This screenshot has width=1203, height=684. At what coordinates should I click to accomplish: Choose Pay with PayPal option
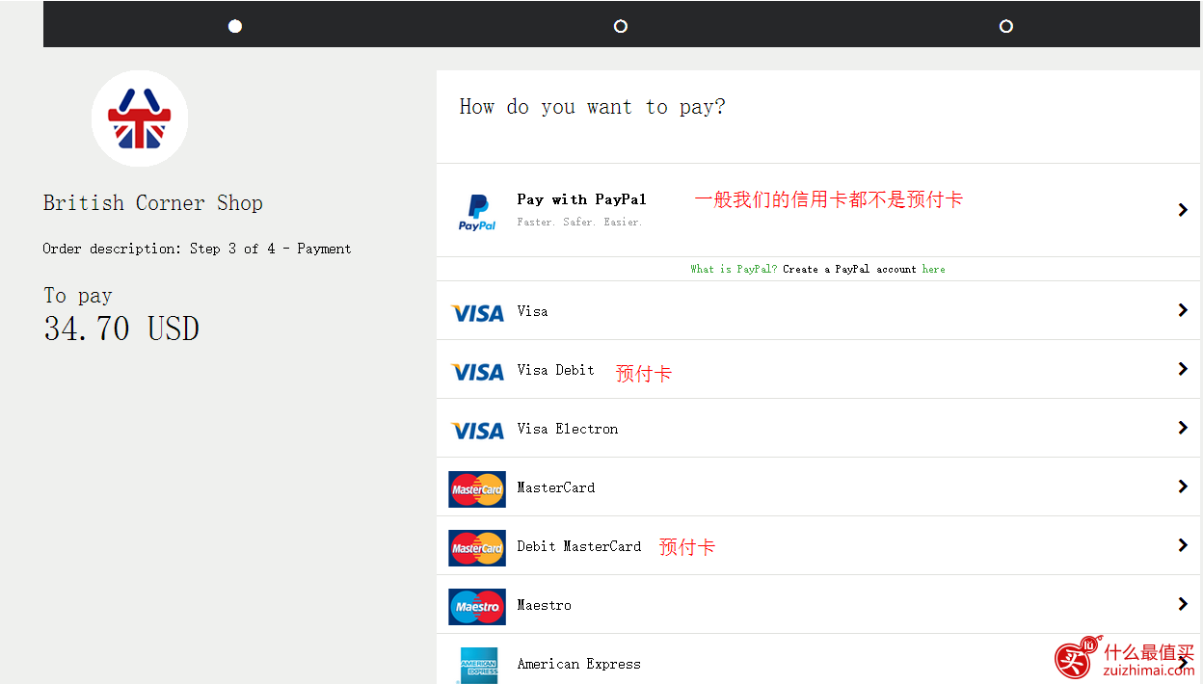click(818, 210)
